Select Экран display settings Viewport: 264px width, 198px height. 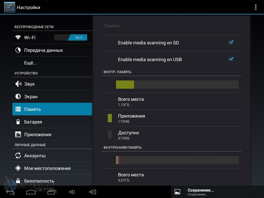click(31, 97)
